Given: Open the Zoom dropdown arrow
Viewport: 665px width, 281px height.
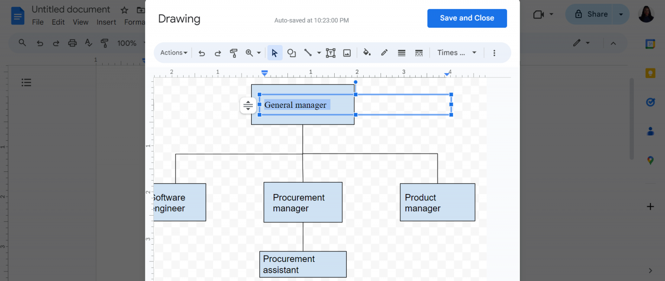Looking at the screenshot, I should (258, 52).
